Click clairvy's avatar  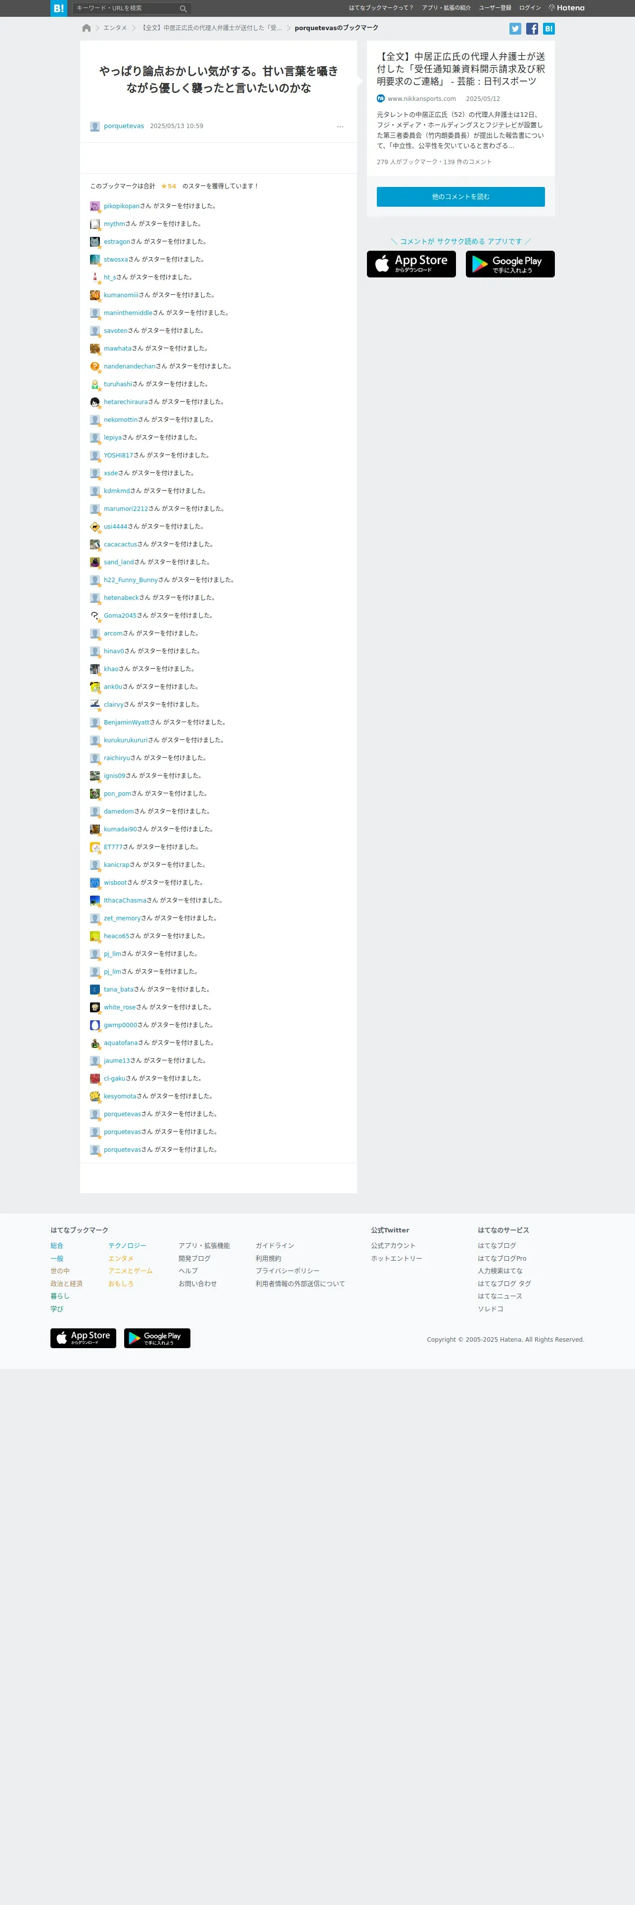tap(94, 705)
